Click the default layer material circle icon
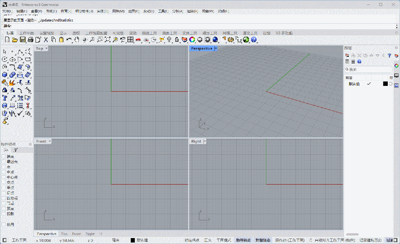This screenshot has width=400, height=244. [391, 84]
